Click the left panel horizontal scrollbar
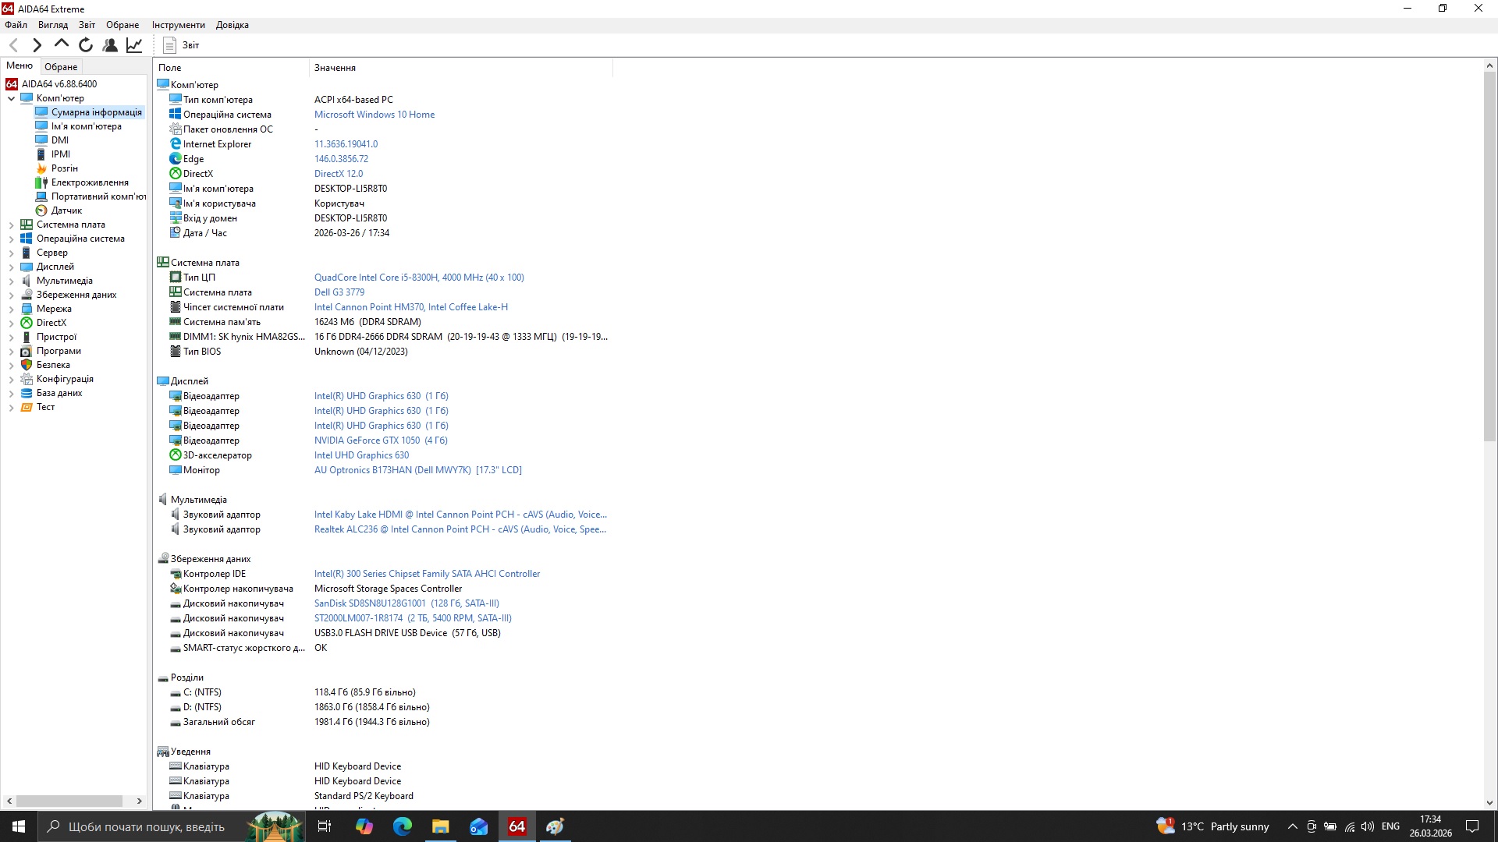The width and height of the screenshot is (1498, 842). tap(70, 801)
